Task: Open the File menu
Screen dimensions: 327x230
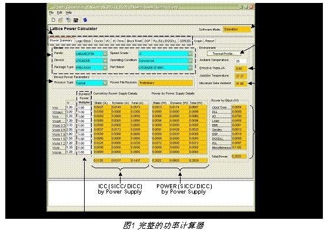Action: [x=51, y=12]
